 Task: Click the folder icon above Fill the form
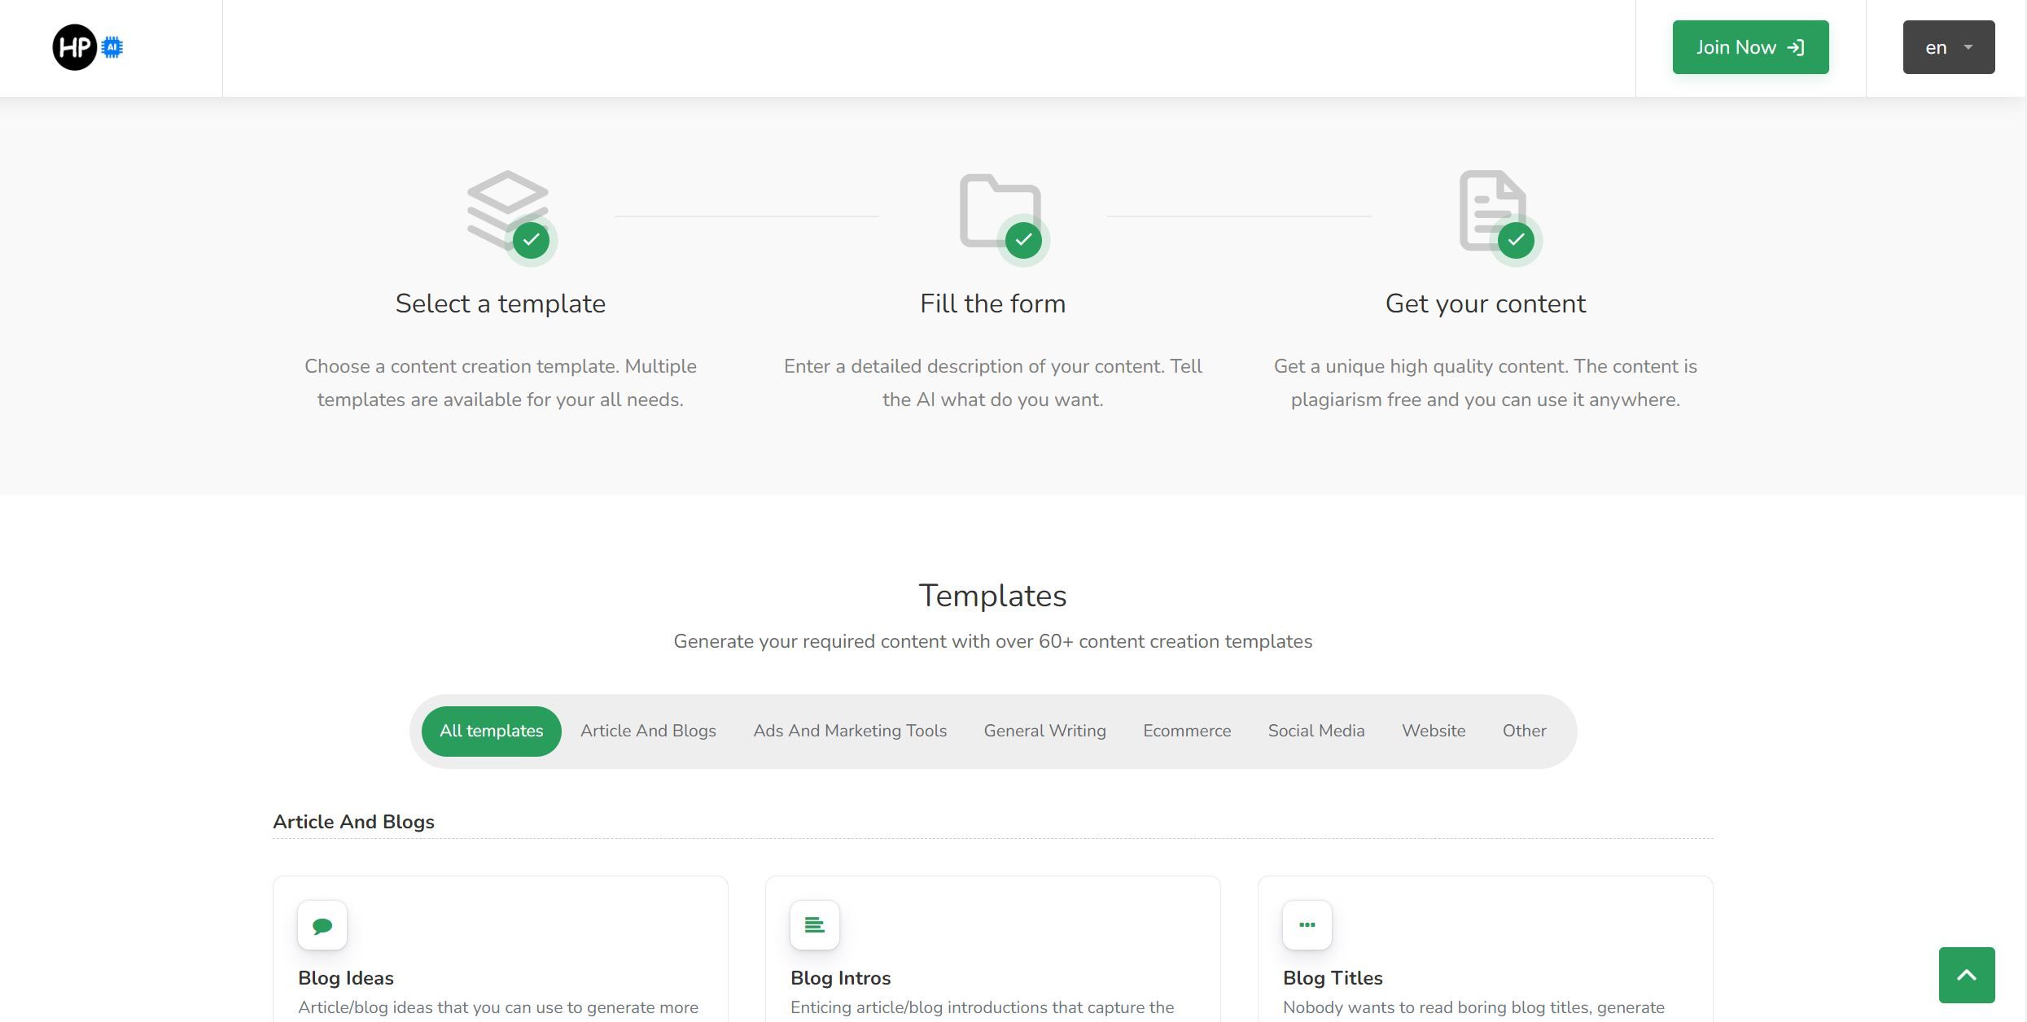[1000, 210]
